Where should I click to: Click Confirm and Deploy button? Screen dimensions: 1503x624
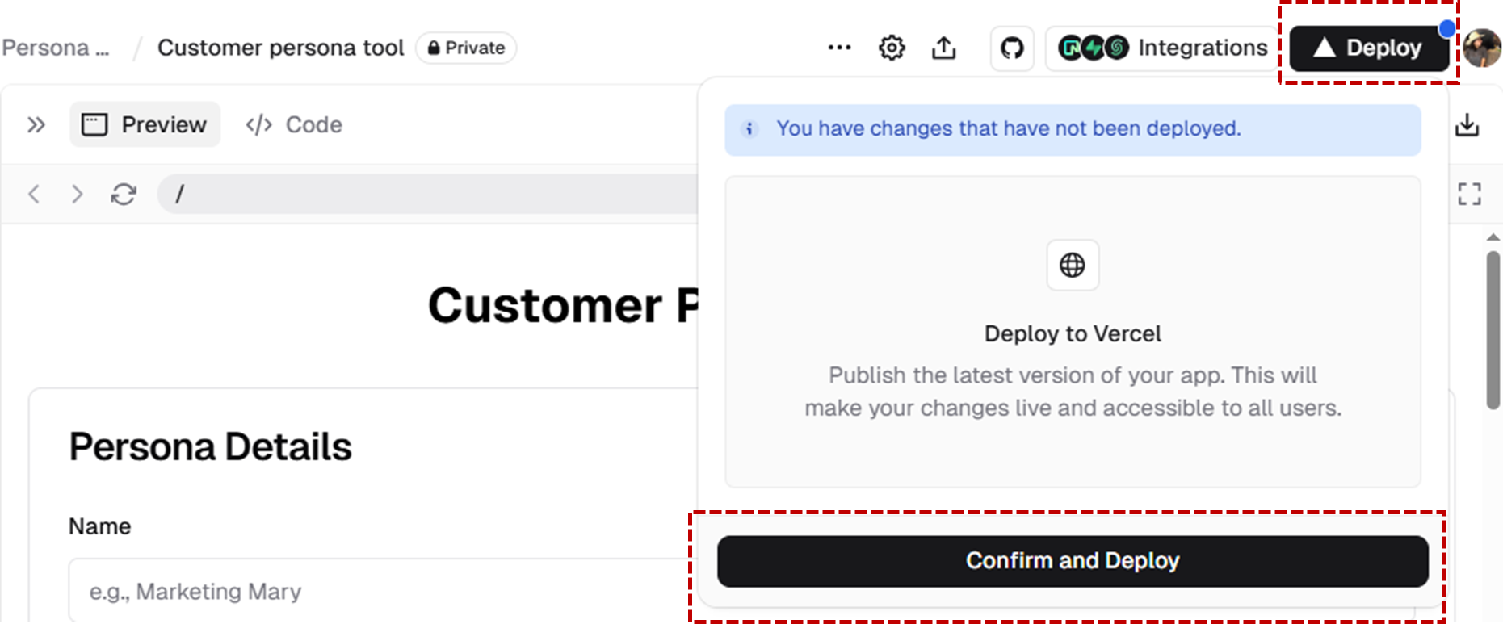[x=1073, y=561]
